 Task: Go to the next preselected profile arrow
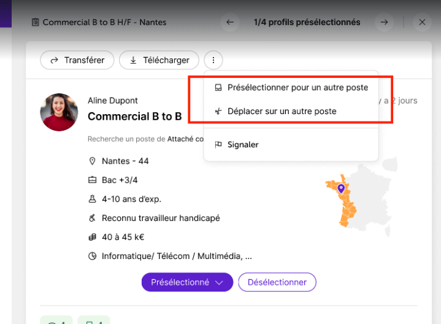click(384, 22)
